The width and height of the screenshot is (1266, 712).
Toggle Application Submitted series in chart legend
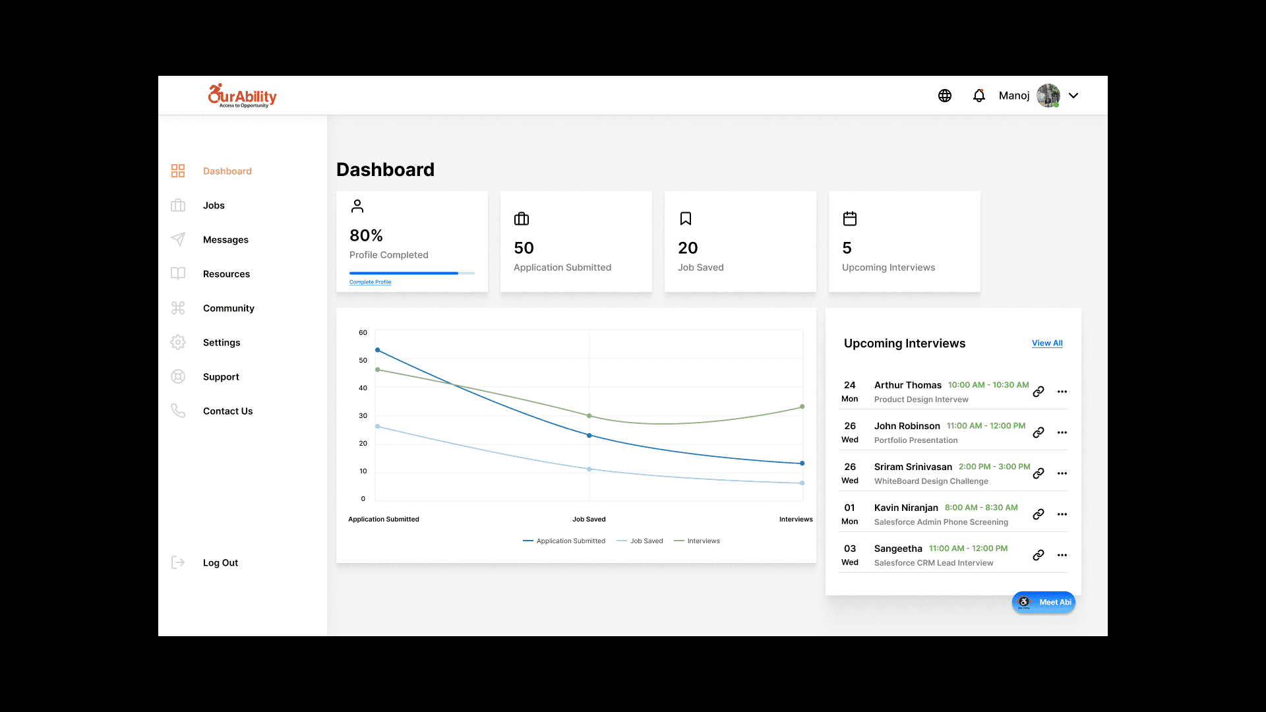pyautogui.click(x=564, y=541)
